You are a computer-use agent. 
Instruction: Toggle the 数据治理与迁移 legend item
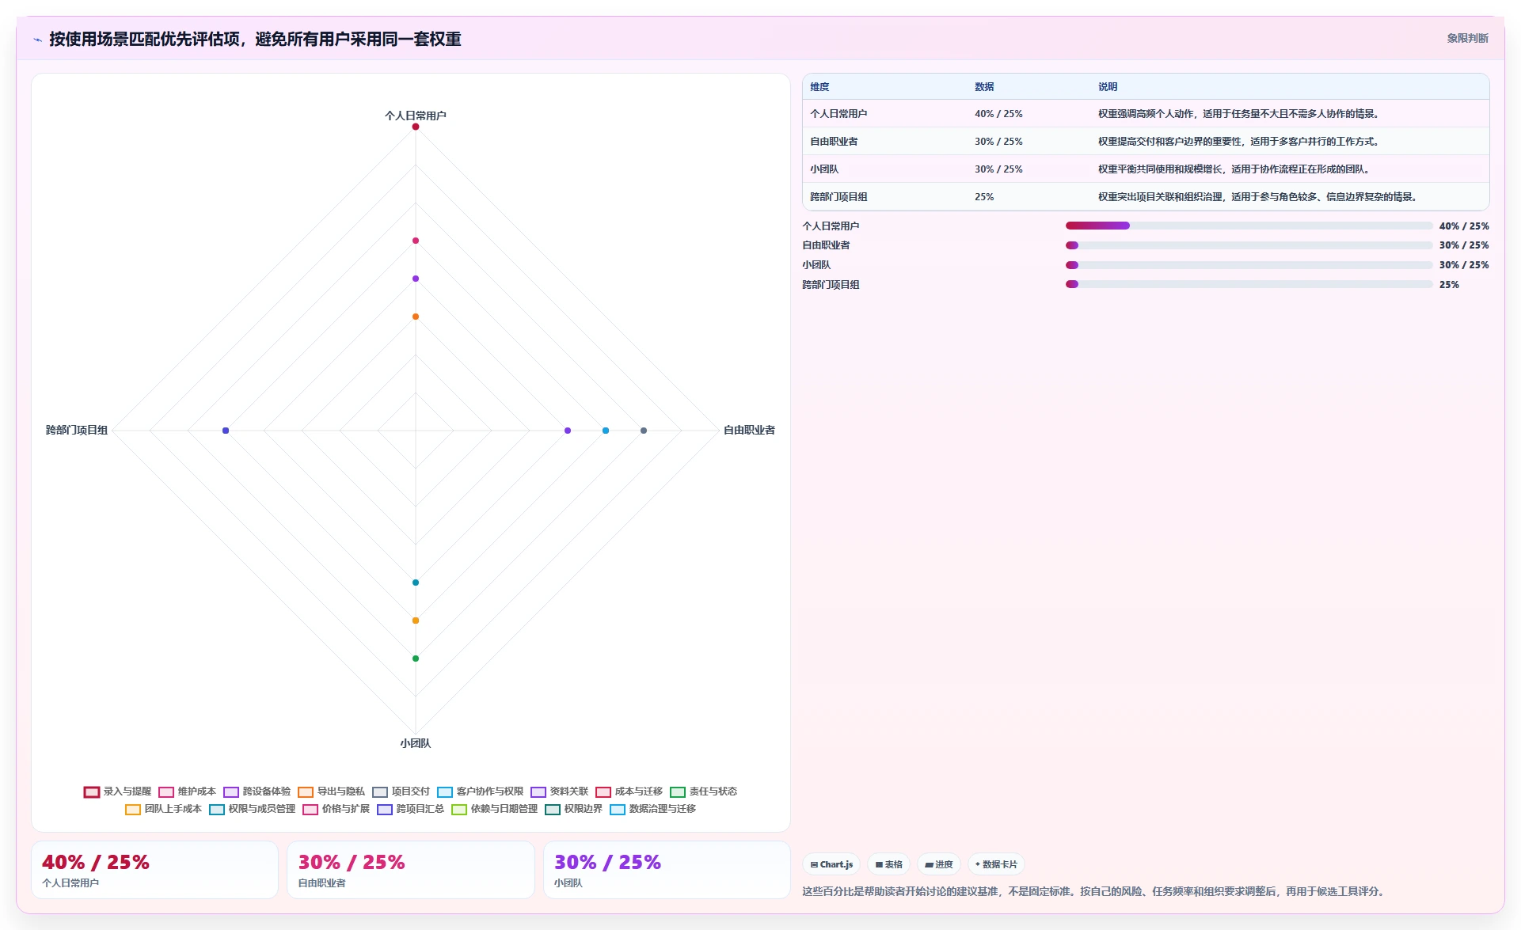click(652, 809)
